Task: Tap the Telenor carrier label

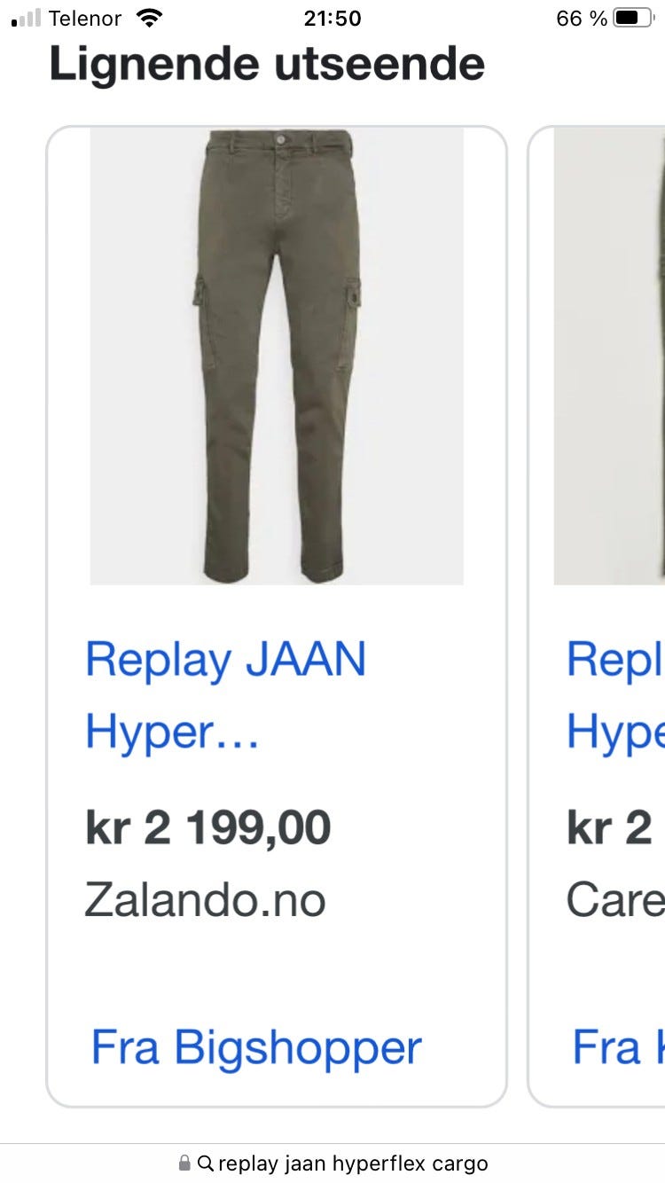Action: point(85,18)
